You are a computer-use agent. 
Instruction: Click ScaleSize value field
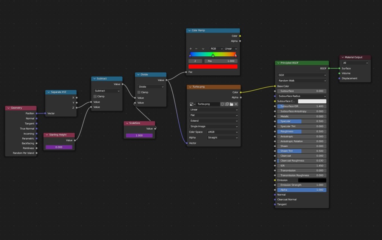[139, 135]
